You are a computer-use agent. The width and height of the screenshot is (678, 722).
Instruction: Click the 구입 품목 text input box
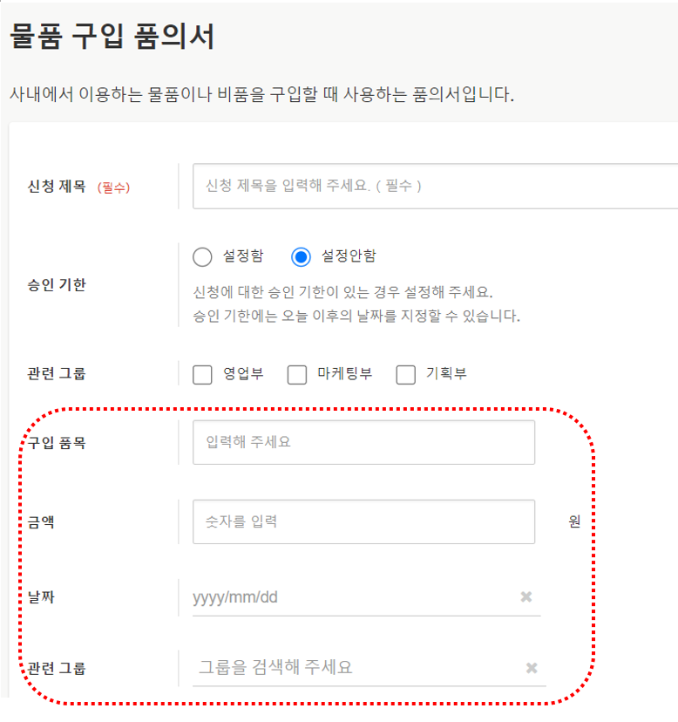(x=363, y=442)
